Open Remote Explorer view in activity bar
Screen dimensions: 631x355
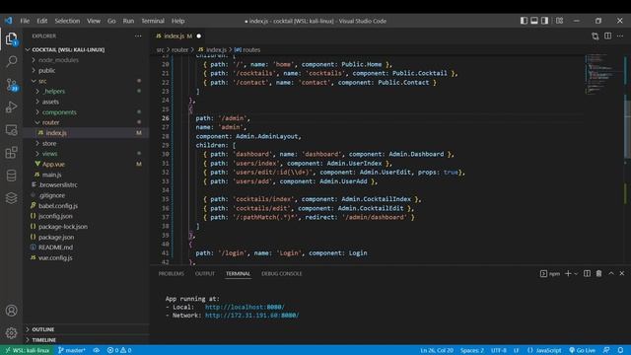coord(11,130)
